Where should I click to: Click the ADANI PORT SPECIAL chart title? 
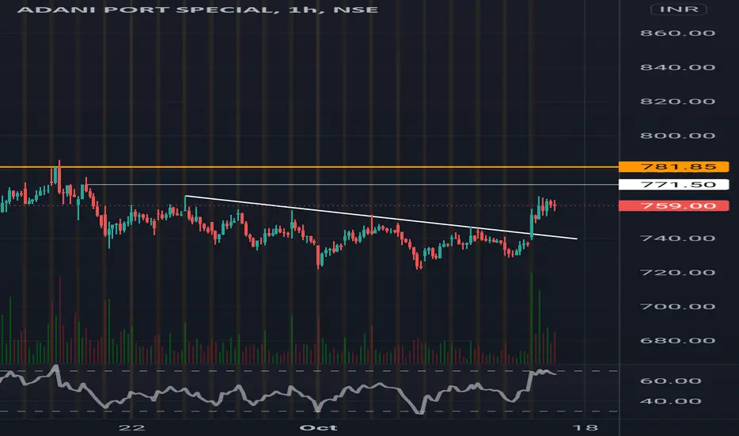[197, 10]
